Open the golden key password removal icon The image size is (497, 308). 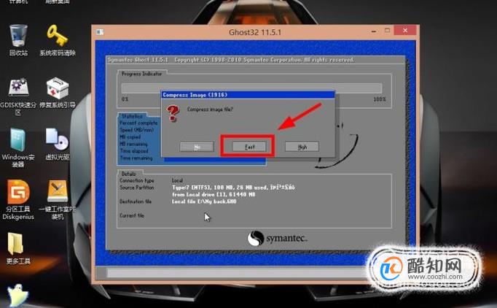tap(58, 40)
